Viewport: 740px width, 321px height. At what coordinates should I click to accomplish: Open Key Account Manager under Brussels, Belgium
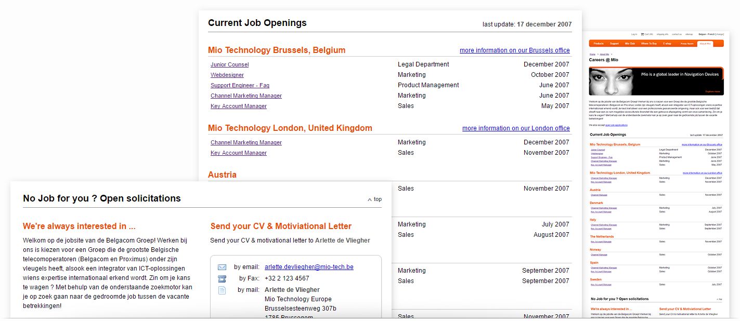239,106
